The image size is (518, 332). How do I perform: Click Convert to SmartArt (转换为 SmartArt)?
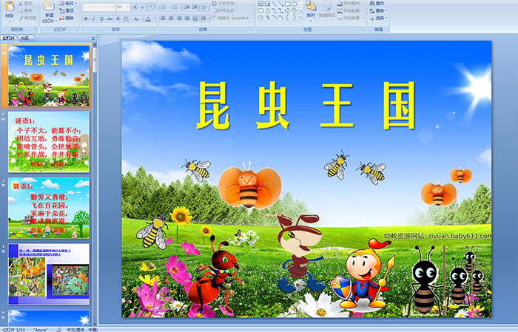(x=232, y=18)
